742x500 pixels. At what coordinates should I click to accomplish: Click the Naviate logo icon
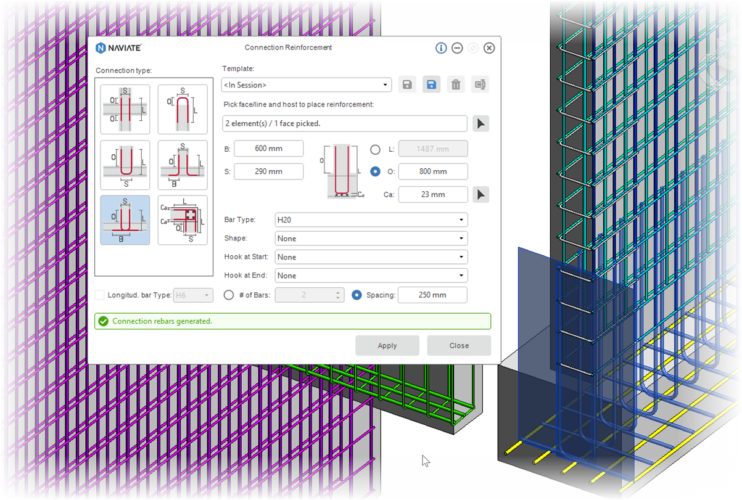[101, 47]
